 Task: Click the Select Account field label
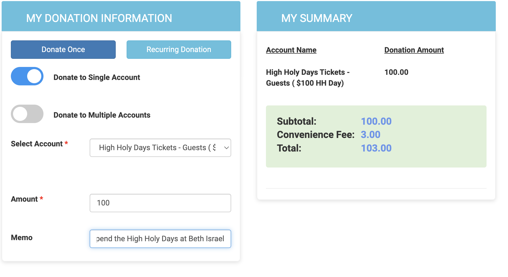click(x=37, y=144)
